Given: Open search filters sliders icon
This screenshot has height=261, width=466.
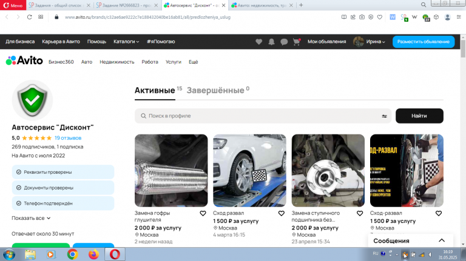Looking at the screenshot, I should pyautogui.click(x=384, y=116).
